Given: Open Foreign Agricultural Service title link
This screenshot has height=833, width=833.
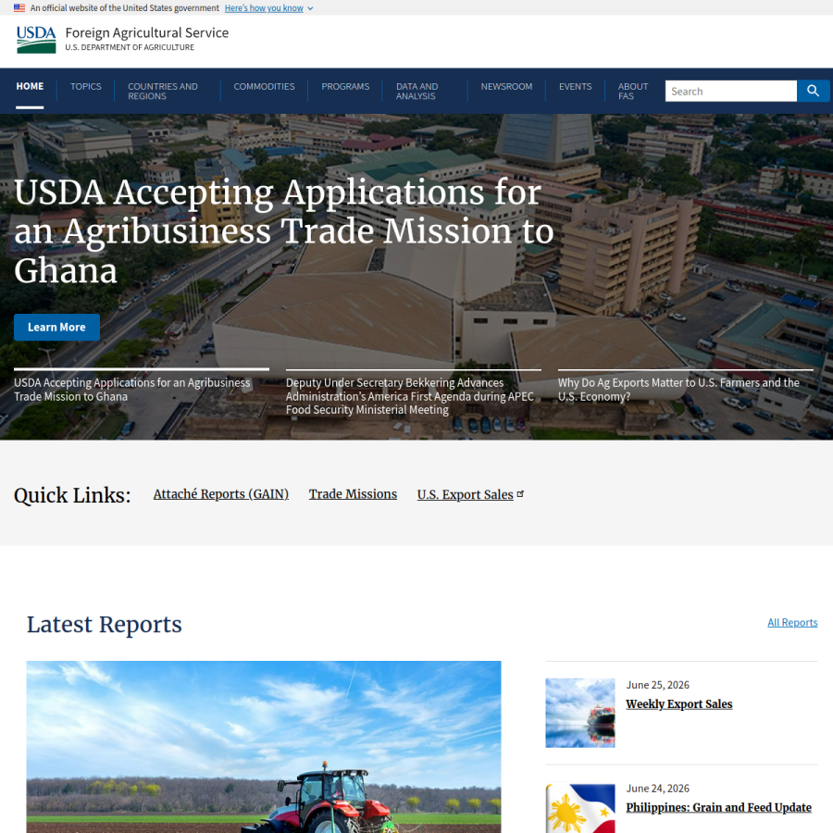Looking at the screenshot, I should (147, 33).
